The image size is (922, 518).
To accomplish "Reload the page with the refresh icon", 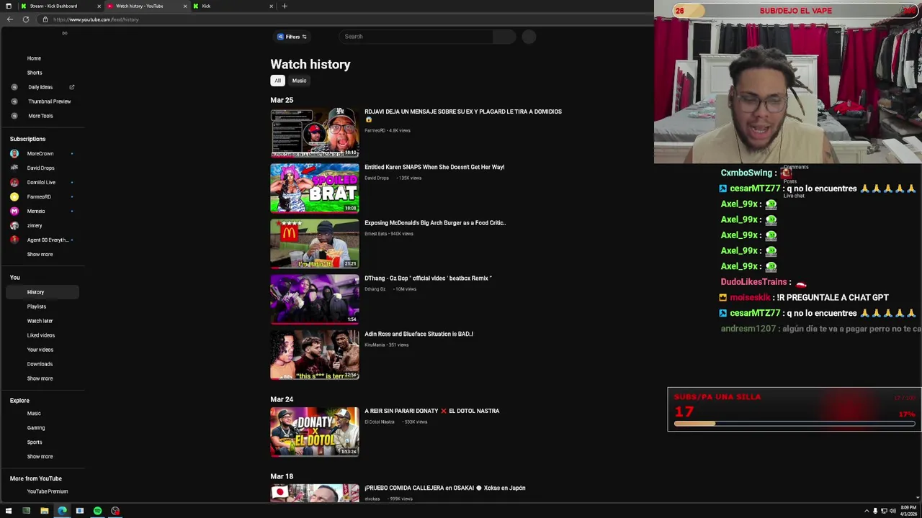I will click(26, 19).
